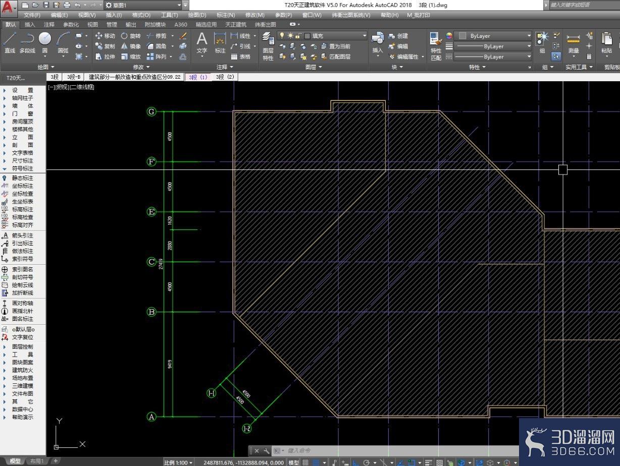Click 画指北针 in the sidebar
Viewport: 620px width, 466px height.
[23, 311]
